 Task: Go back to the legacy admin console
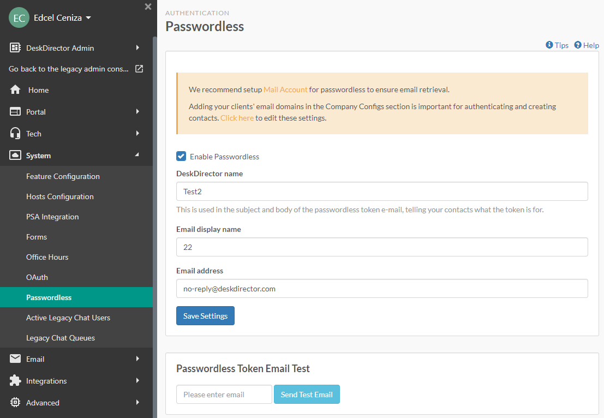tap(69, 69)
